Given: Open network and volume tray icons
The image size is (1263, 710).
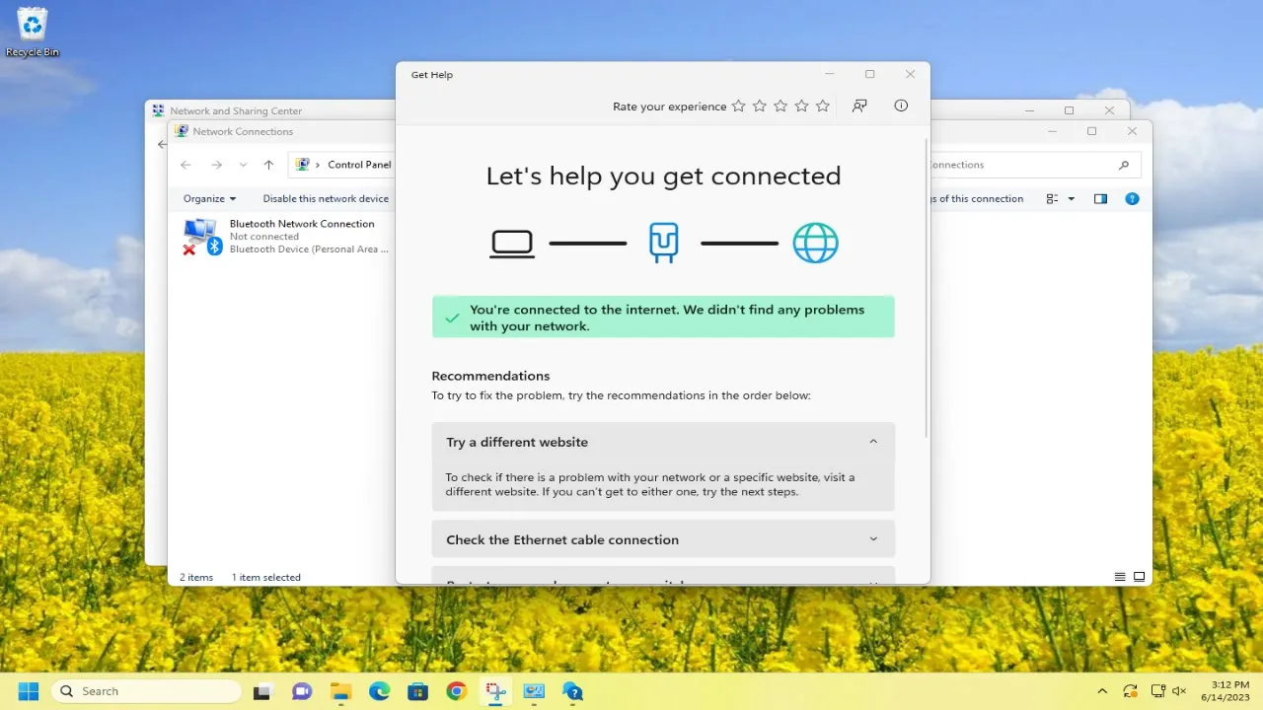Looking at the screenshot, I should pyautogui.click(x=1168, y=691).
